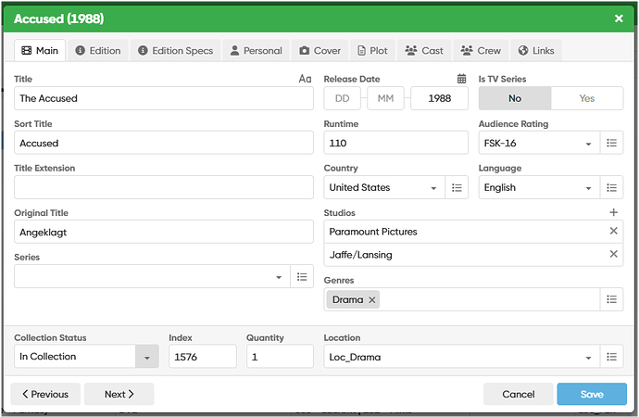Set Is TV Series to No
The width and height of the screenshot is (639, 417).
pos(515,98)
